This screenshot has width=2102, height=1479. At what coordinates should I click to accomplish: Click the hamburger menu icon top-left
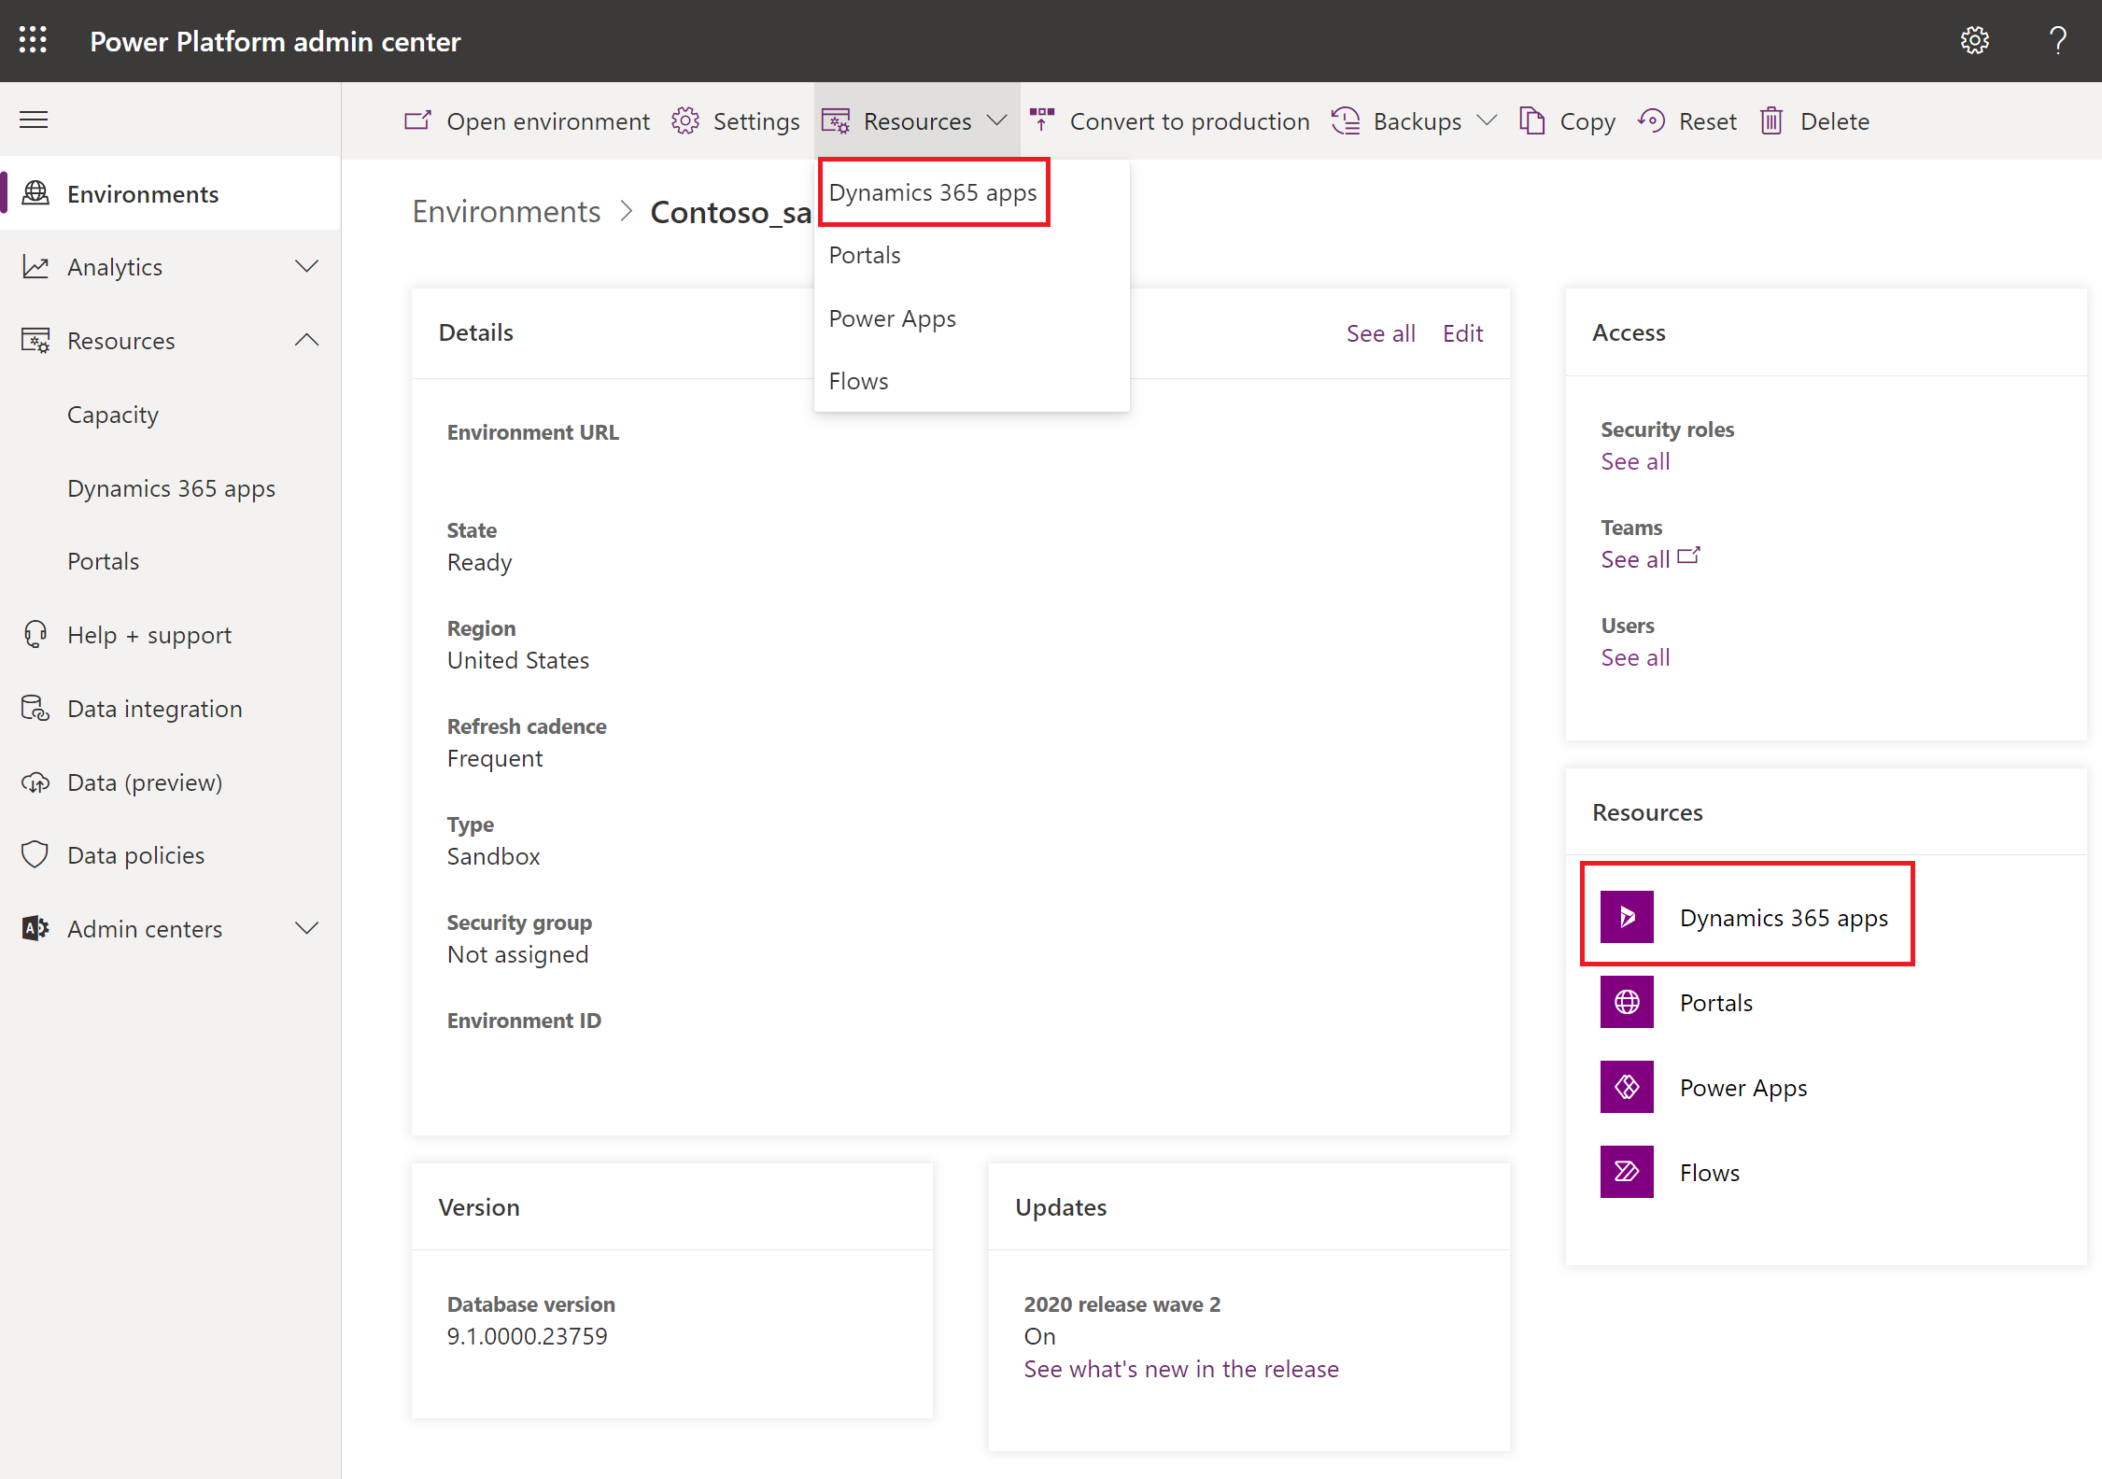click(x=34, y=119)
